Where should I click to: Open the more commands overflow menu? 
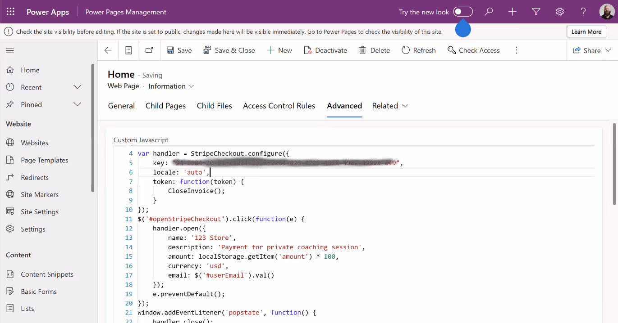pyautogui.click(x=517, y=50)
